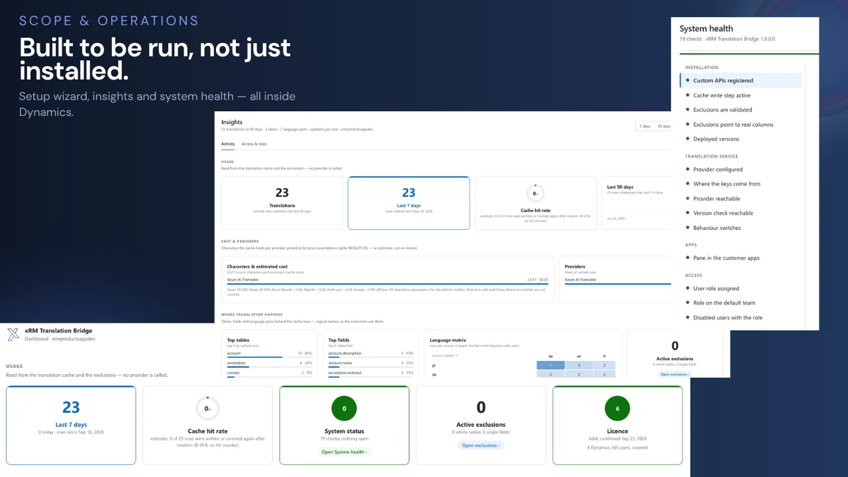Click the green System status circle showing 0
The width and height of the screenshot is (848, 477).
coord(344,409)
